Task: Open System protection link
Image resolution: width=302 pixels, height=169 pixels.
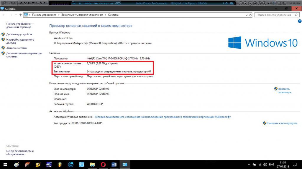Action: coord(17,48)
